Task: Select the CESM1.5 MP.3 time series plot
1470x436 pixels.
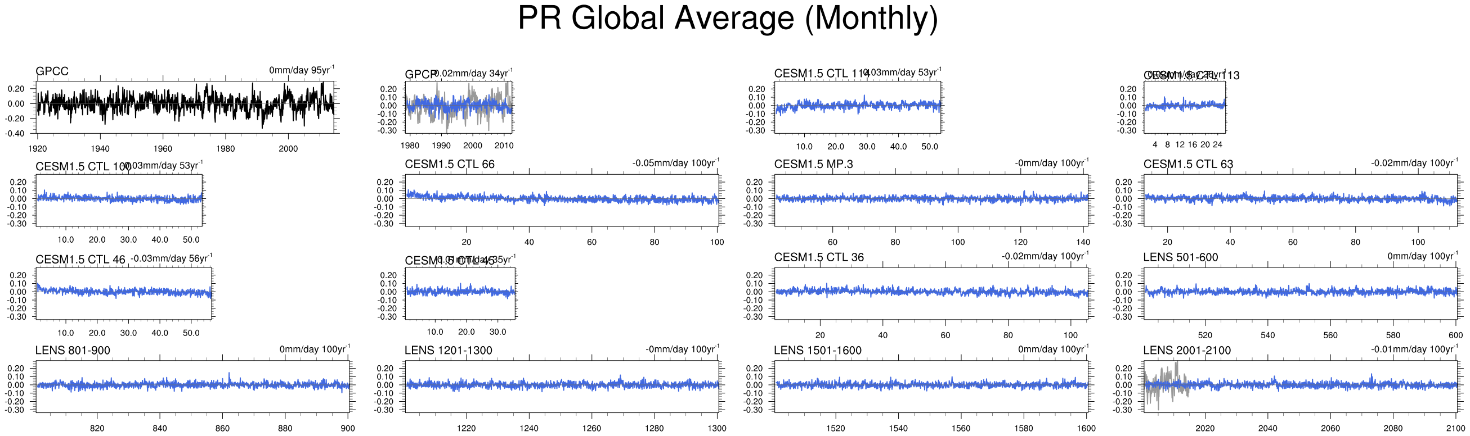Action: (x=931, y=200)
